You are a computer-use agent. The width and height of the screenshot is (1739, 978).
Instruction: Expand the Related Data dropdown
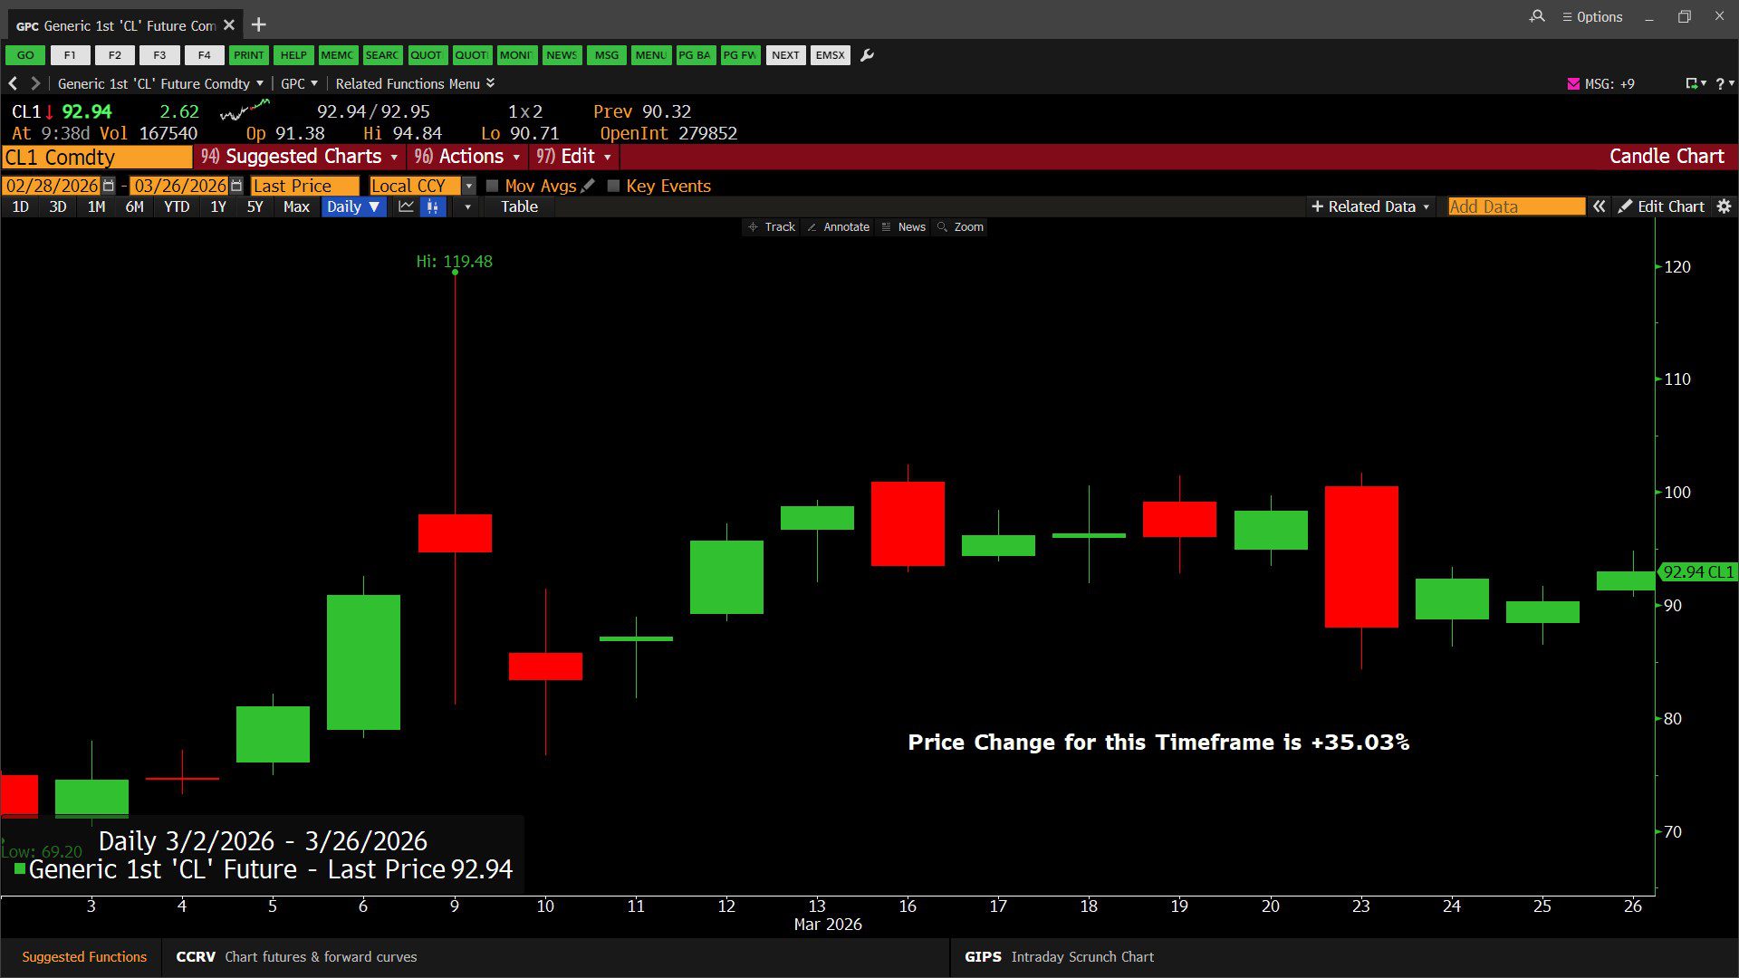tap(1370, 206)
